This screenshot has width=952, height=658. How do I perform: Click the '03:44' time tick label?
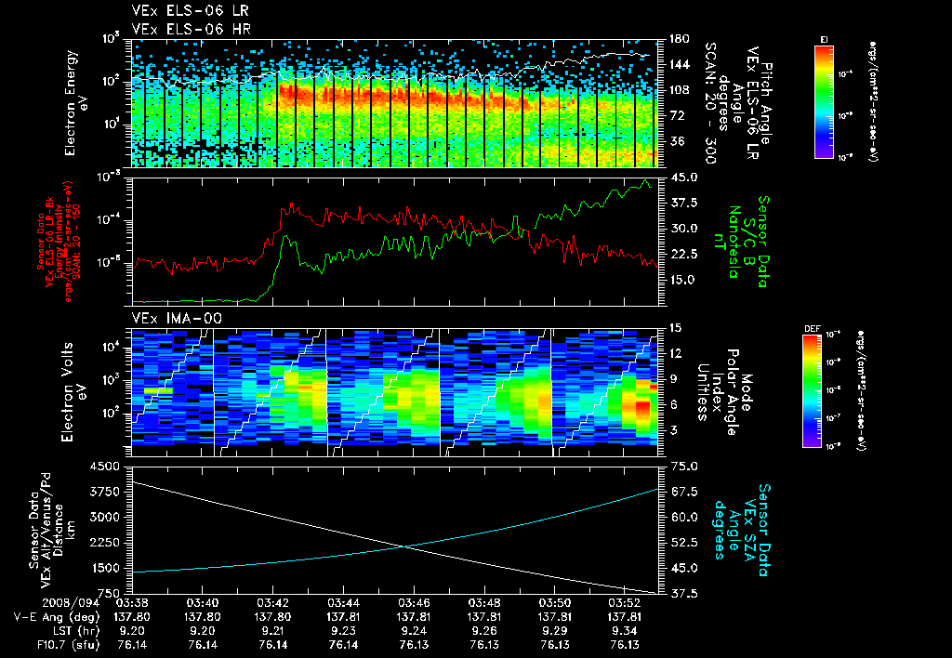(344, 603)
